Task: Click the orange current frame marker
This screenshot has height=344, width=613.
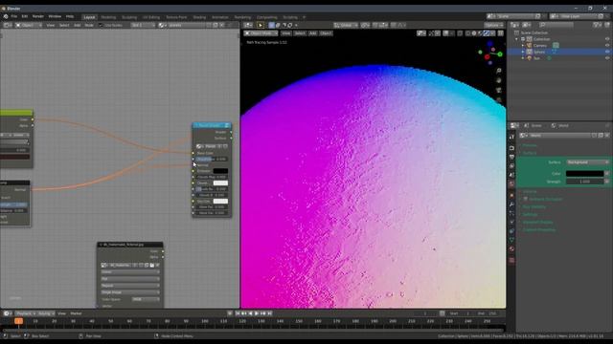Action: pos(18,321)
